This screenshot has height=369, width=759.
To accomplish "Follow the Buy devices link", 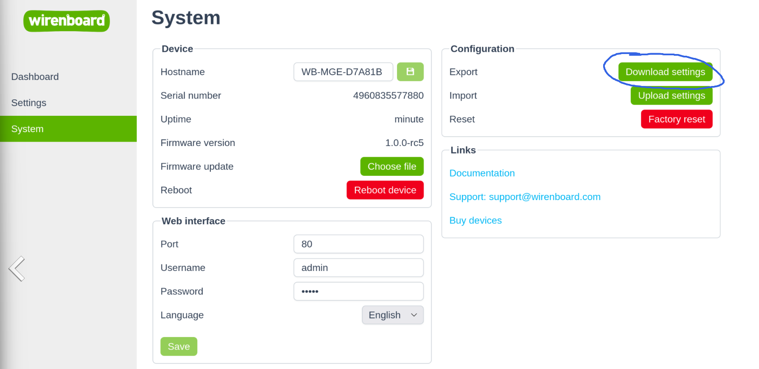I will point(475,221).
